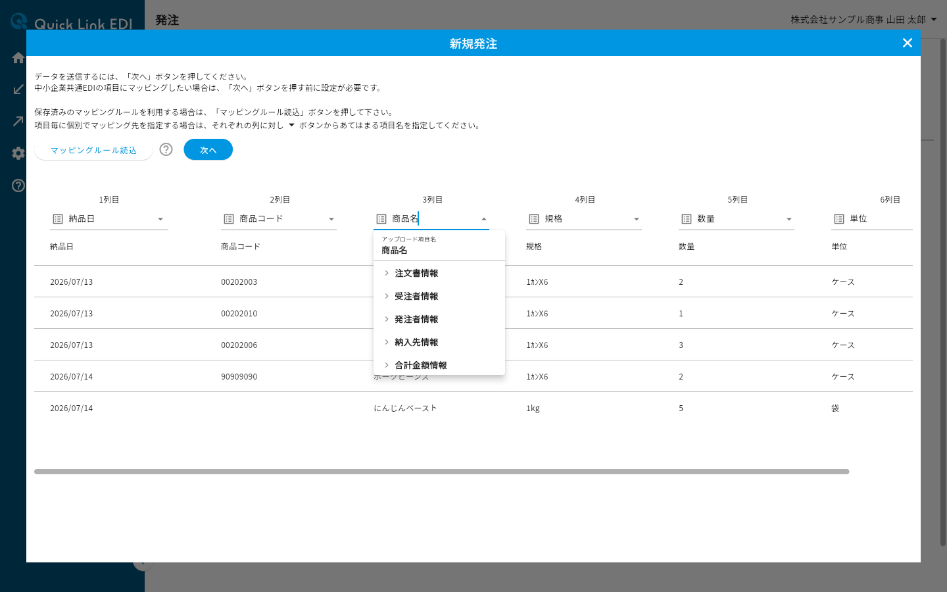947x592 pixels.
Task: Click cell 90909090
Action: (239, 376)
